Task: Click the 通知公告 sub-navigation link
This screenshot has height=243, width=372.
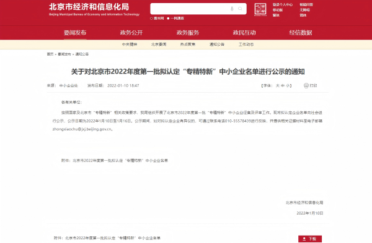Action: 217,45
